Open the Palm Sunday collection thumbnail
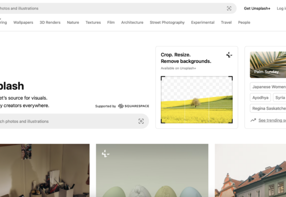The height and width of the screenshot is (197, 286). [268, 65]
